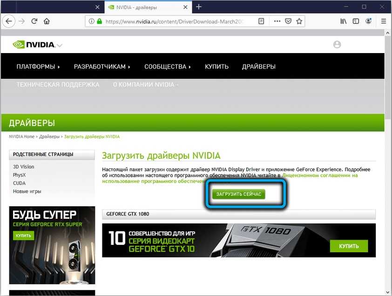Open the Firefox hamburger menu
The image size is (392, 296).
point(384,21)
